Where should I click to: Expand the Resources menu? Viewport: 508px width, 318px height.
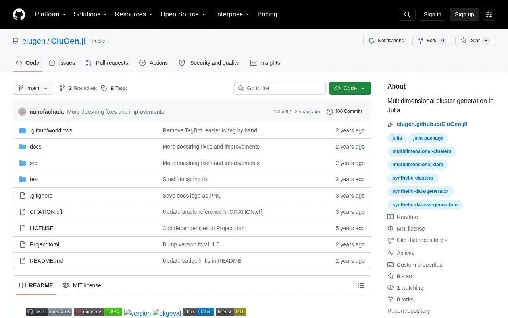134,14
